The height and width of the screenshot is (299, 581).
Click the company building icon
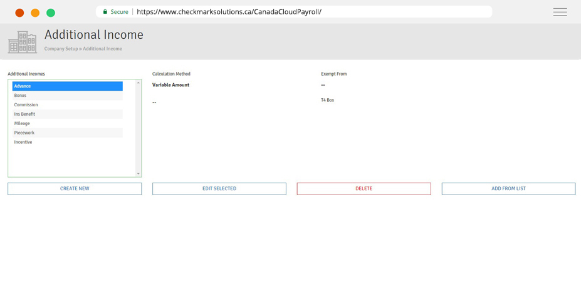(x=23, y=43)
